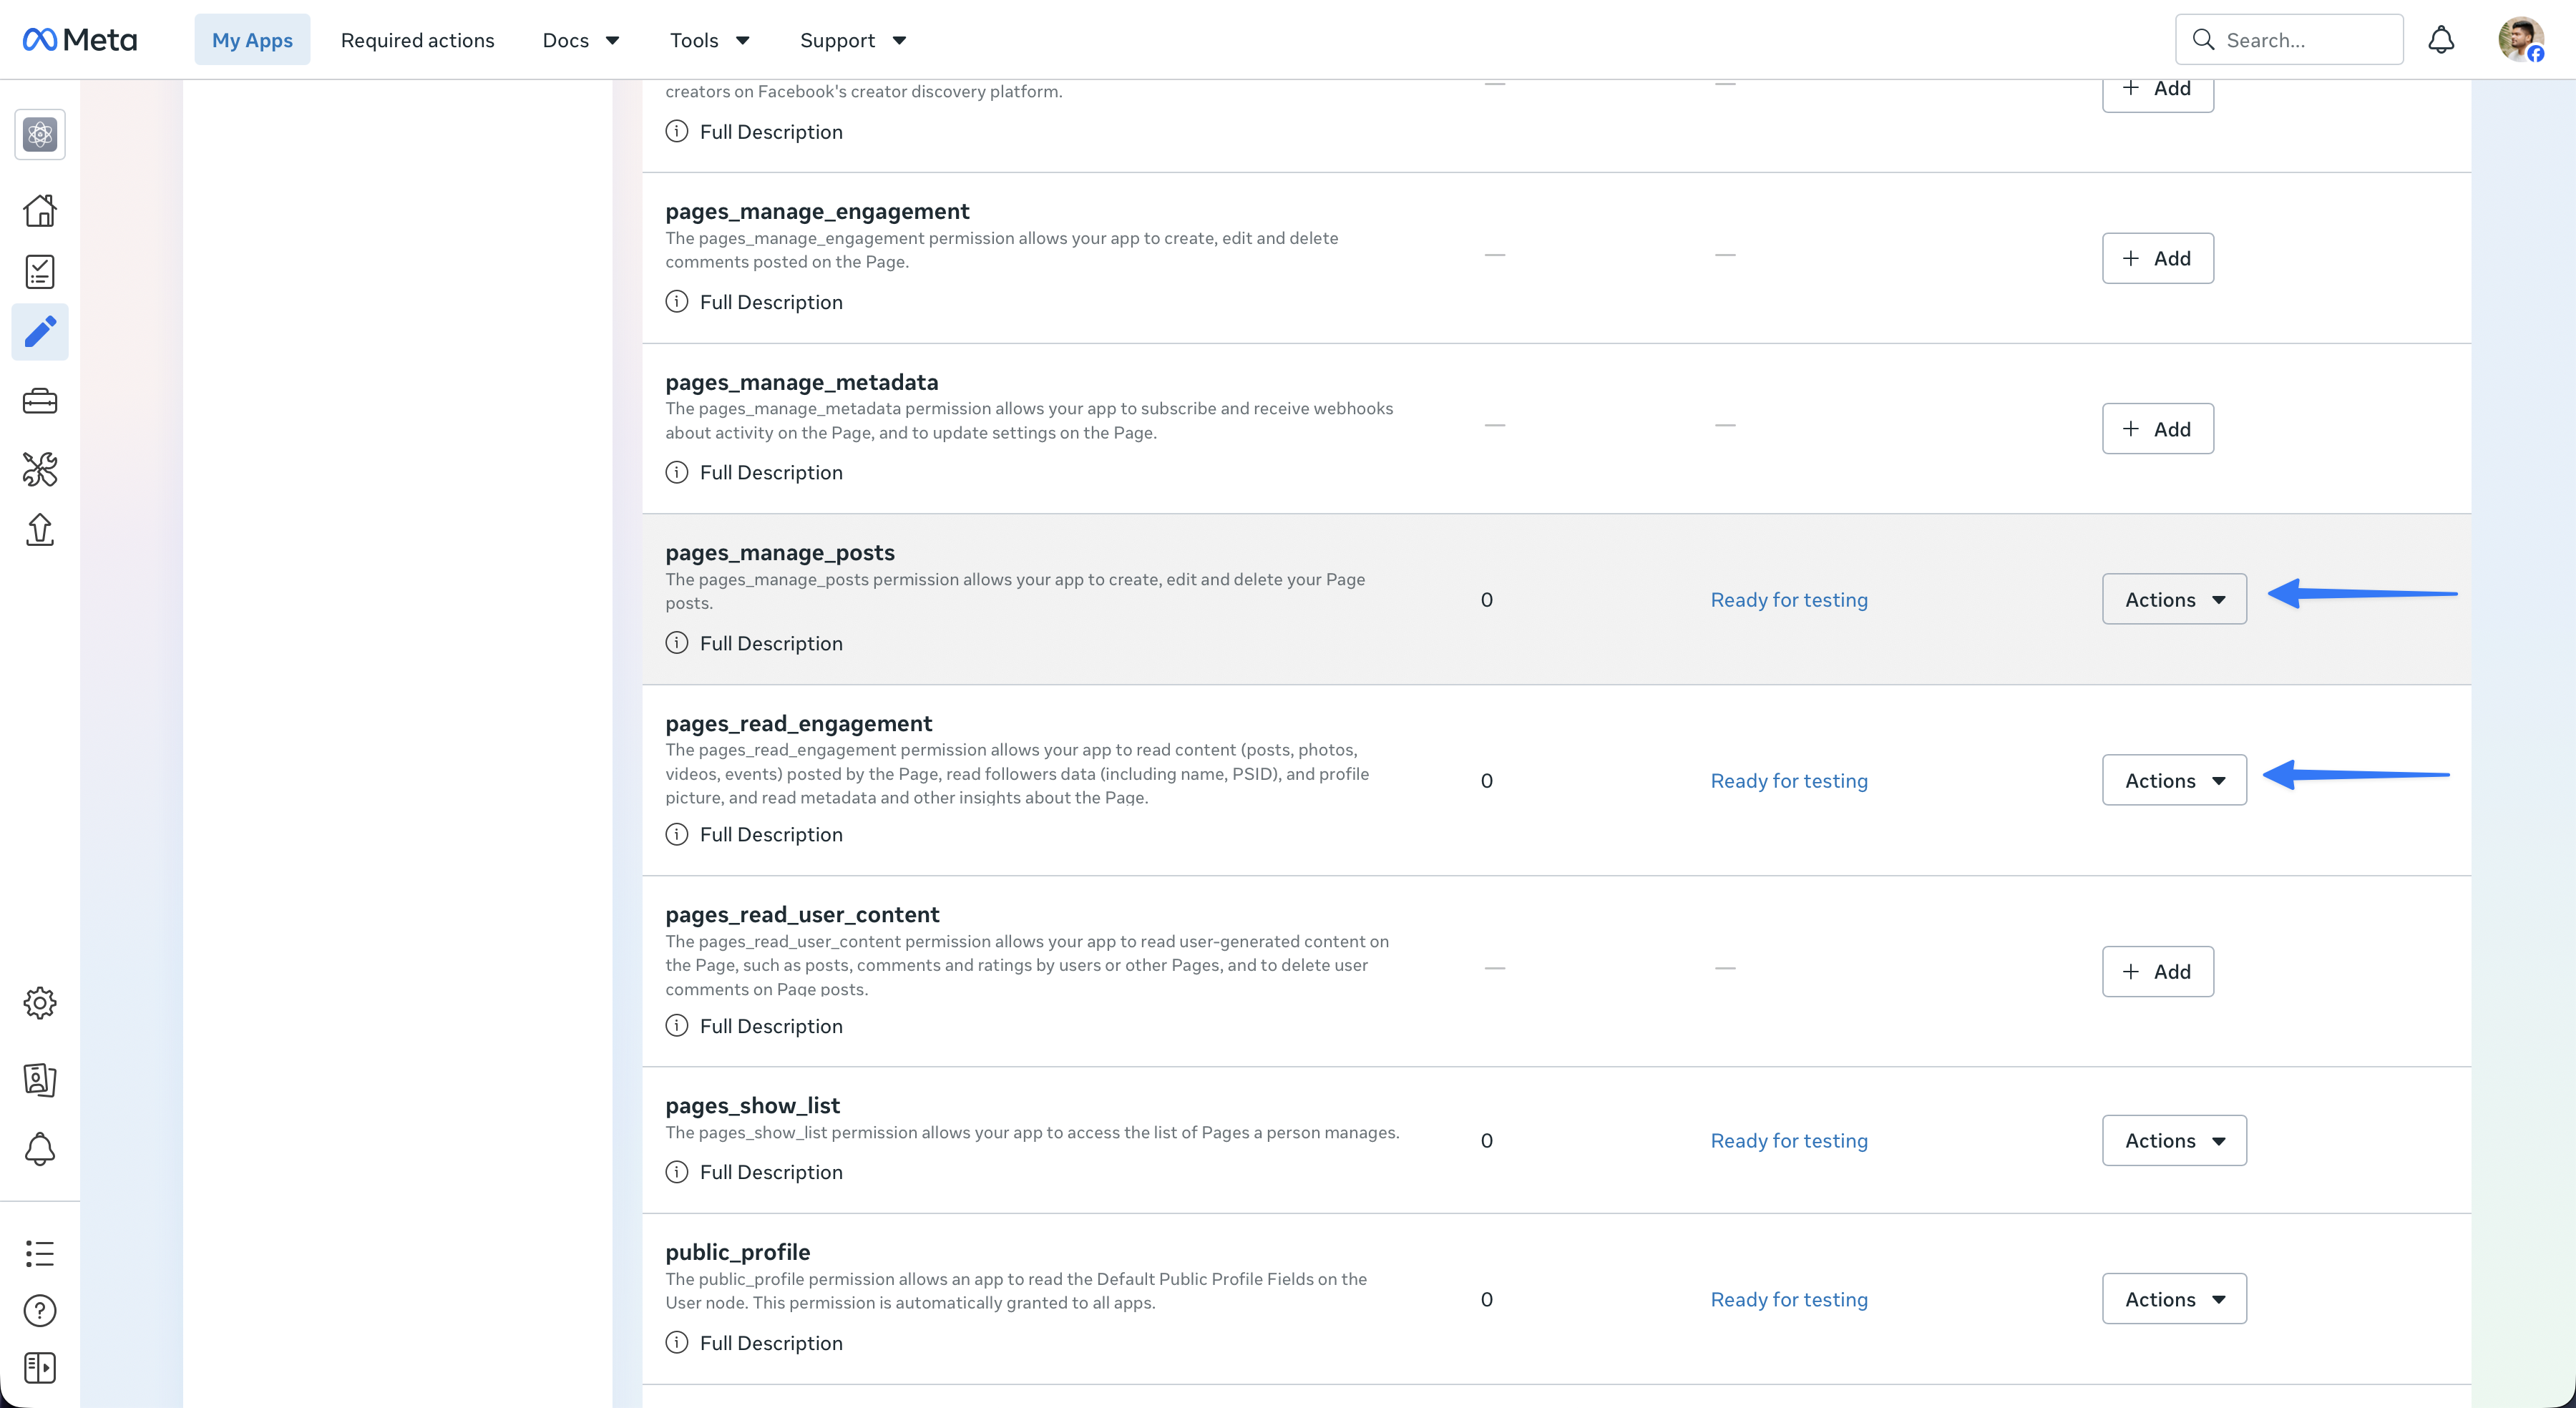Open the briefcase sidebar icon

40,401
